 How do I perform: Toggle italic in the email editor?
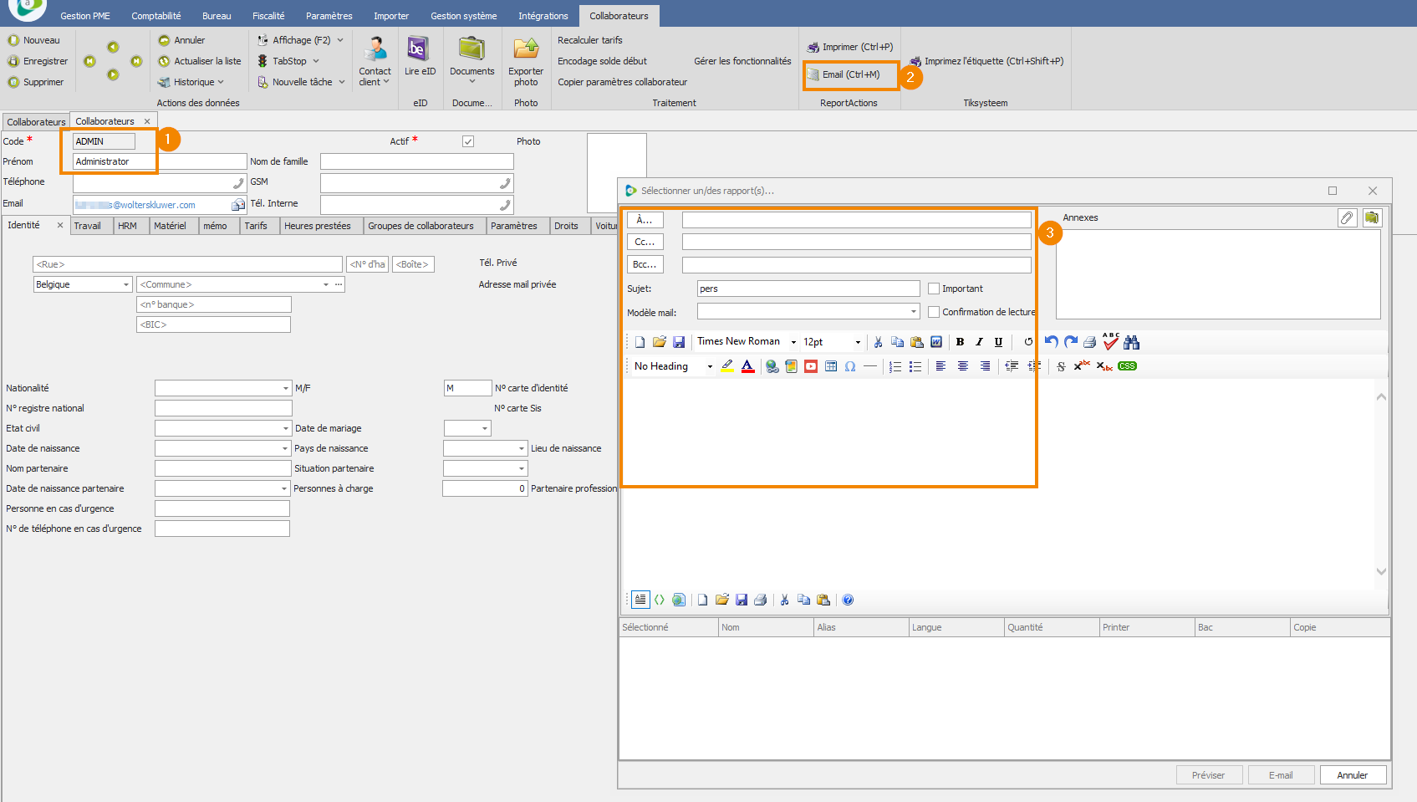coord(979,342)
